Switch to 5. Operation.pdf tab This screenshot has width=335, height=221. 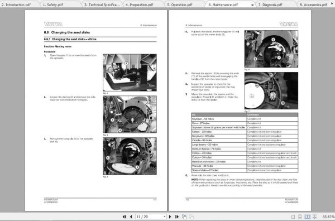180,4
